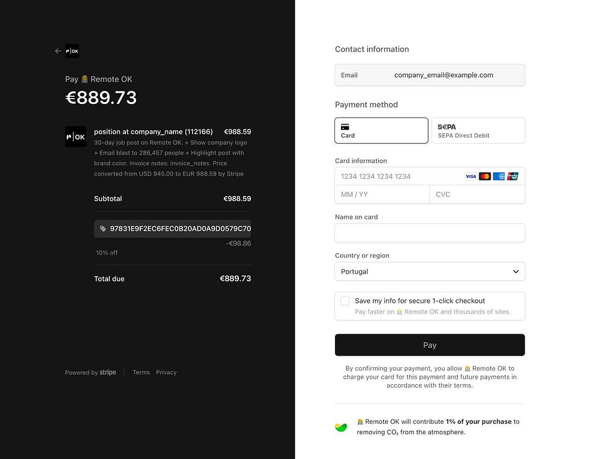594x459 pixels.
Task: Click the Pay Remote OK heading text
Action: [x=99, y=79]
